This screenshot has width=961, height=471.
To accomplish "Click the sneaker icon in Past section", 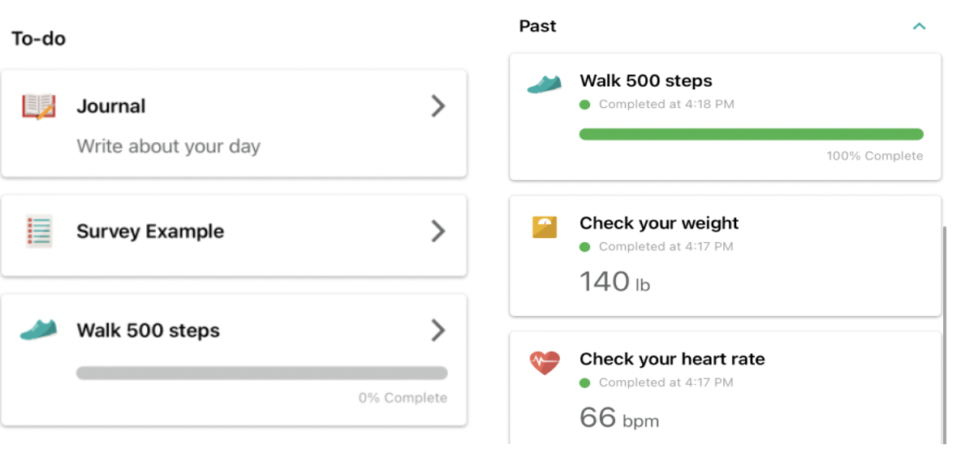I will point(545,84).
